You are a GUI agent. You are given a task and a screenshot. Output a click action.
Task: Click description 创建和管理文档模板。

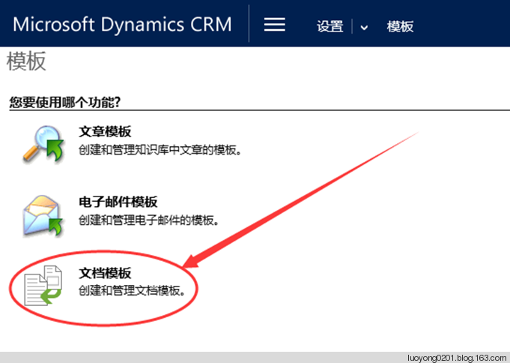[132, 291]
